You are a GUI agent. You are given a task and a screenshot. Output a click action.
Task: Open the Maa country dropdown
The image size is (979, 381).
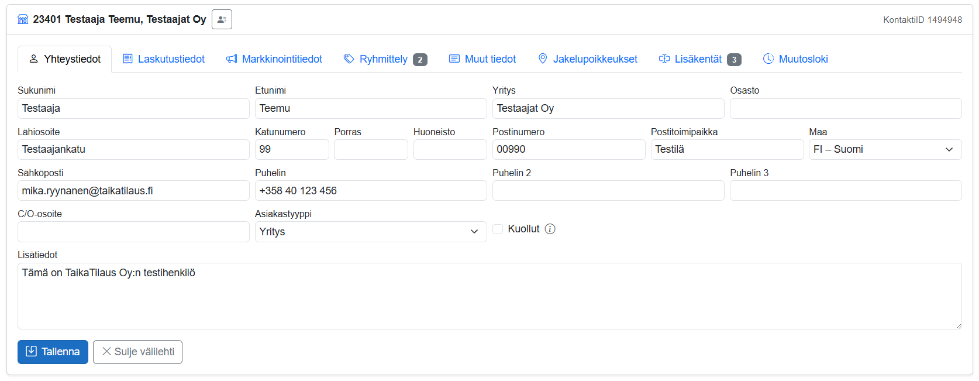coord(885,149)
